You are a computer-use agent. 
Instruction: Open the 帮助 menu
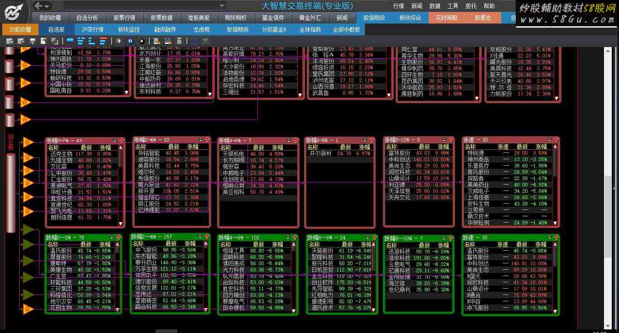489,6
